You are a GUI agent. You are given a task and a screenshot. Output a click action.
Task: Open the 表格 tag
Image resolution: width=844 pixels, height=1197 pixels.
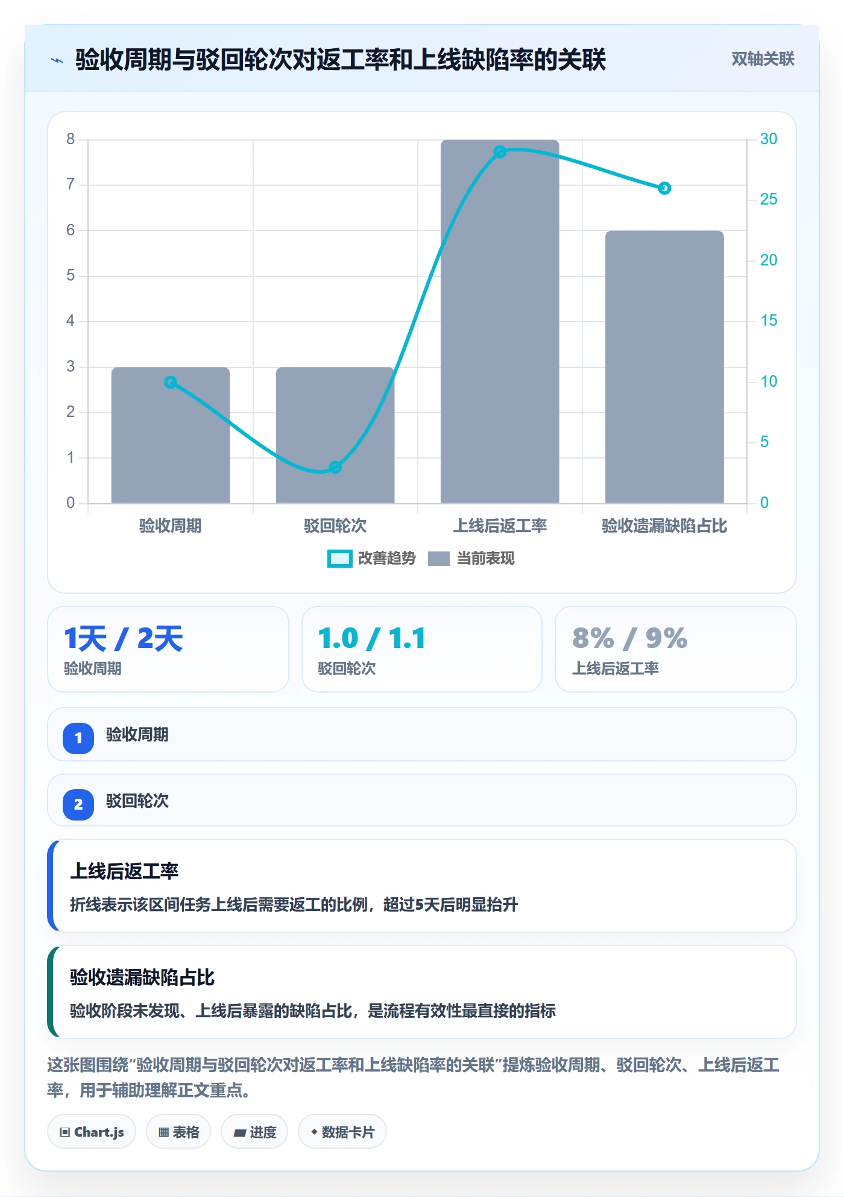178,1132
